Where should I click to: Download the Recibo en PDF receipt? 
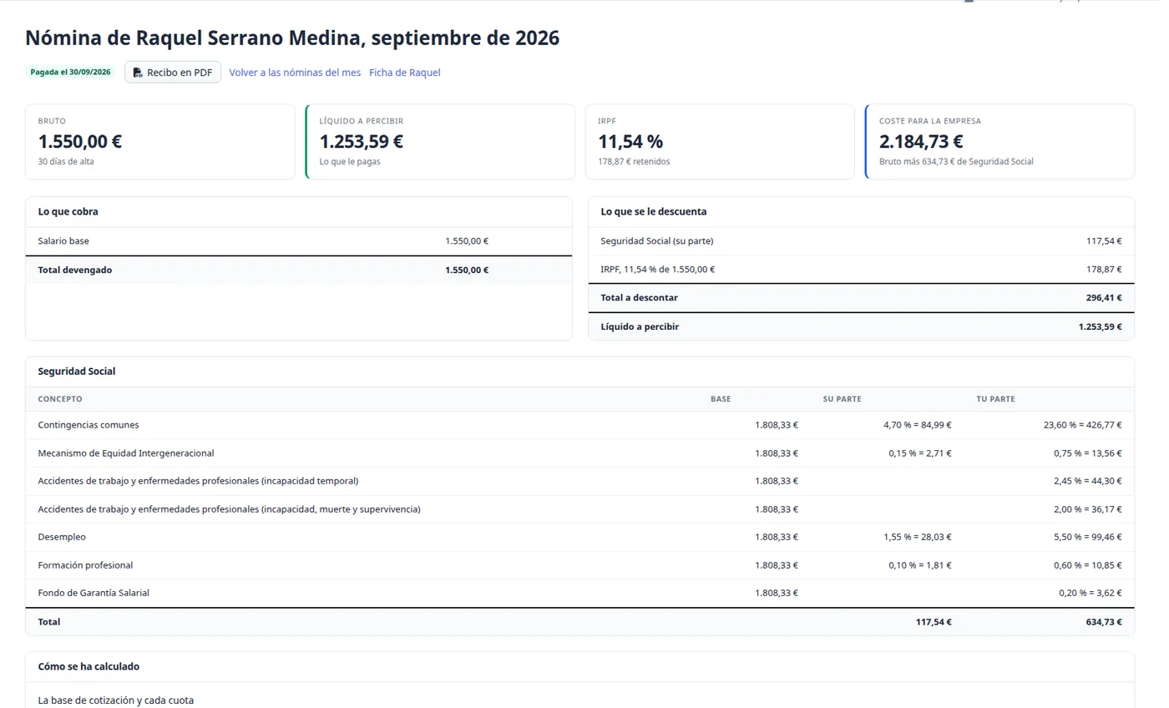[x=173, y=73]
